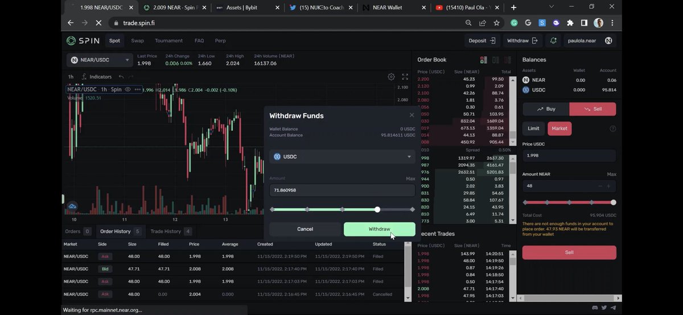Click the Price USDC input field
Screen dimensions: 683x315
pyautogui.click(x=569, y=156)
